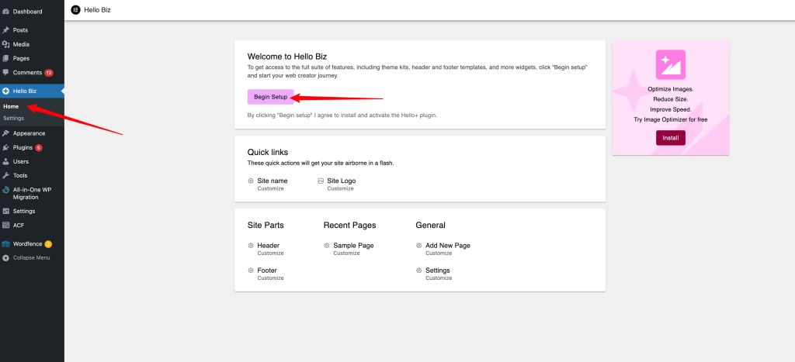Collapse the admin sidebar menu

coord(32,257)
